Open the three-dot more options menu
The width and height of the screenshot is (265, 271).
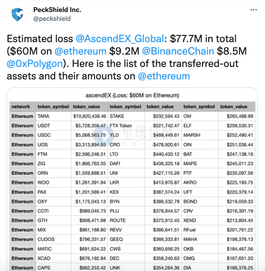[253, 10]
